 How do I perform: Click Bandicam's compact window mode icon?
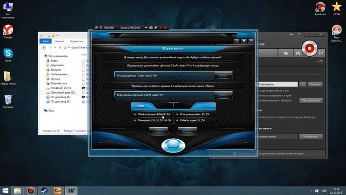[321, 62]
